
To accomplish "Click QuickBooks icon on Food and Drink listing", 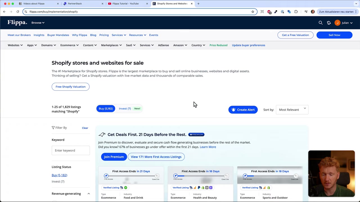I will click(126, 187).
